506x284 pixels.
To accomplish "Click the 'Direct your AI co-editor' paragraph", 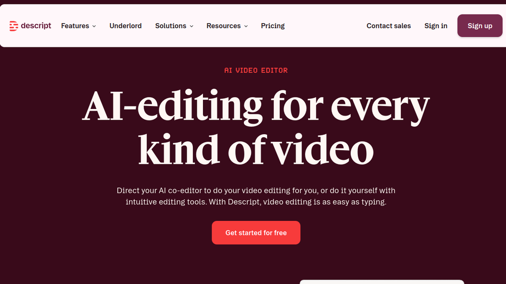I will (x=256, y=196).
